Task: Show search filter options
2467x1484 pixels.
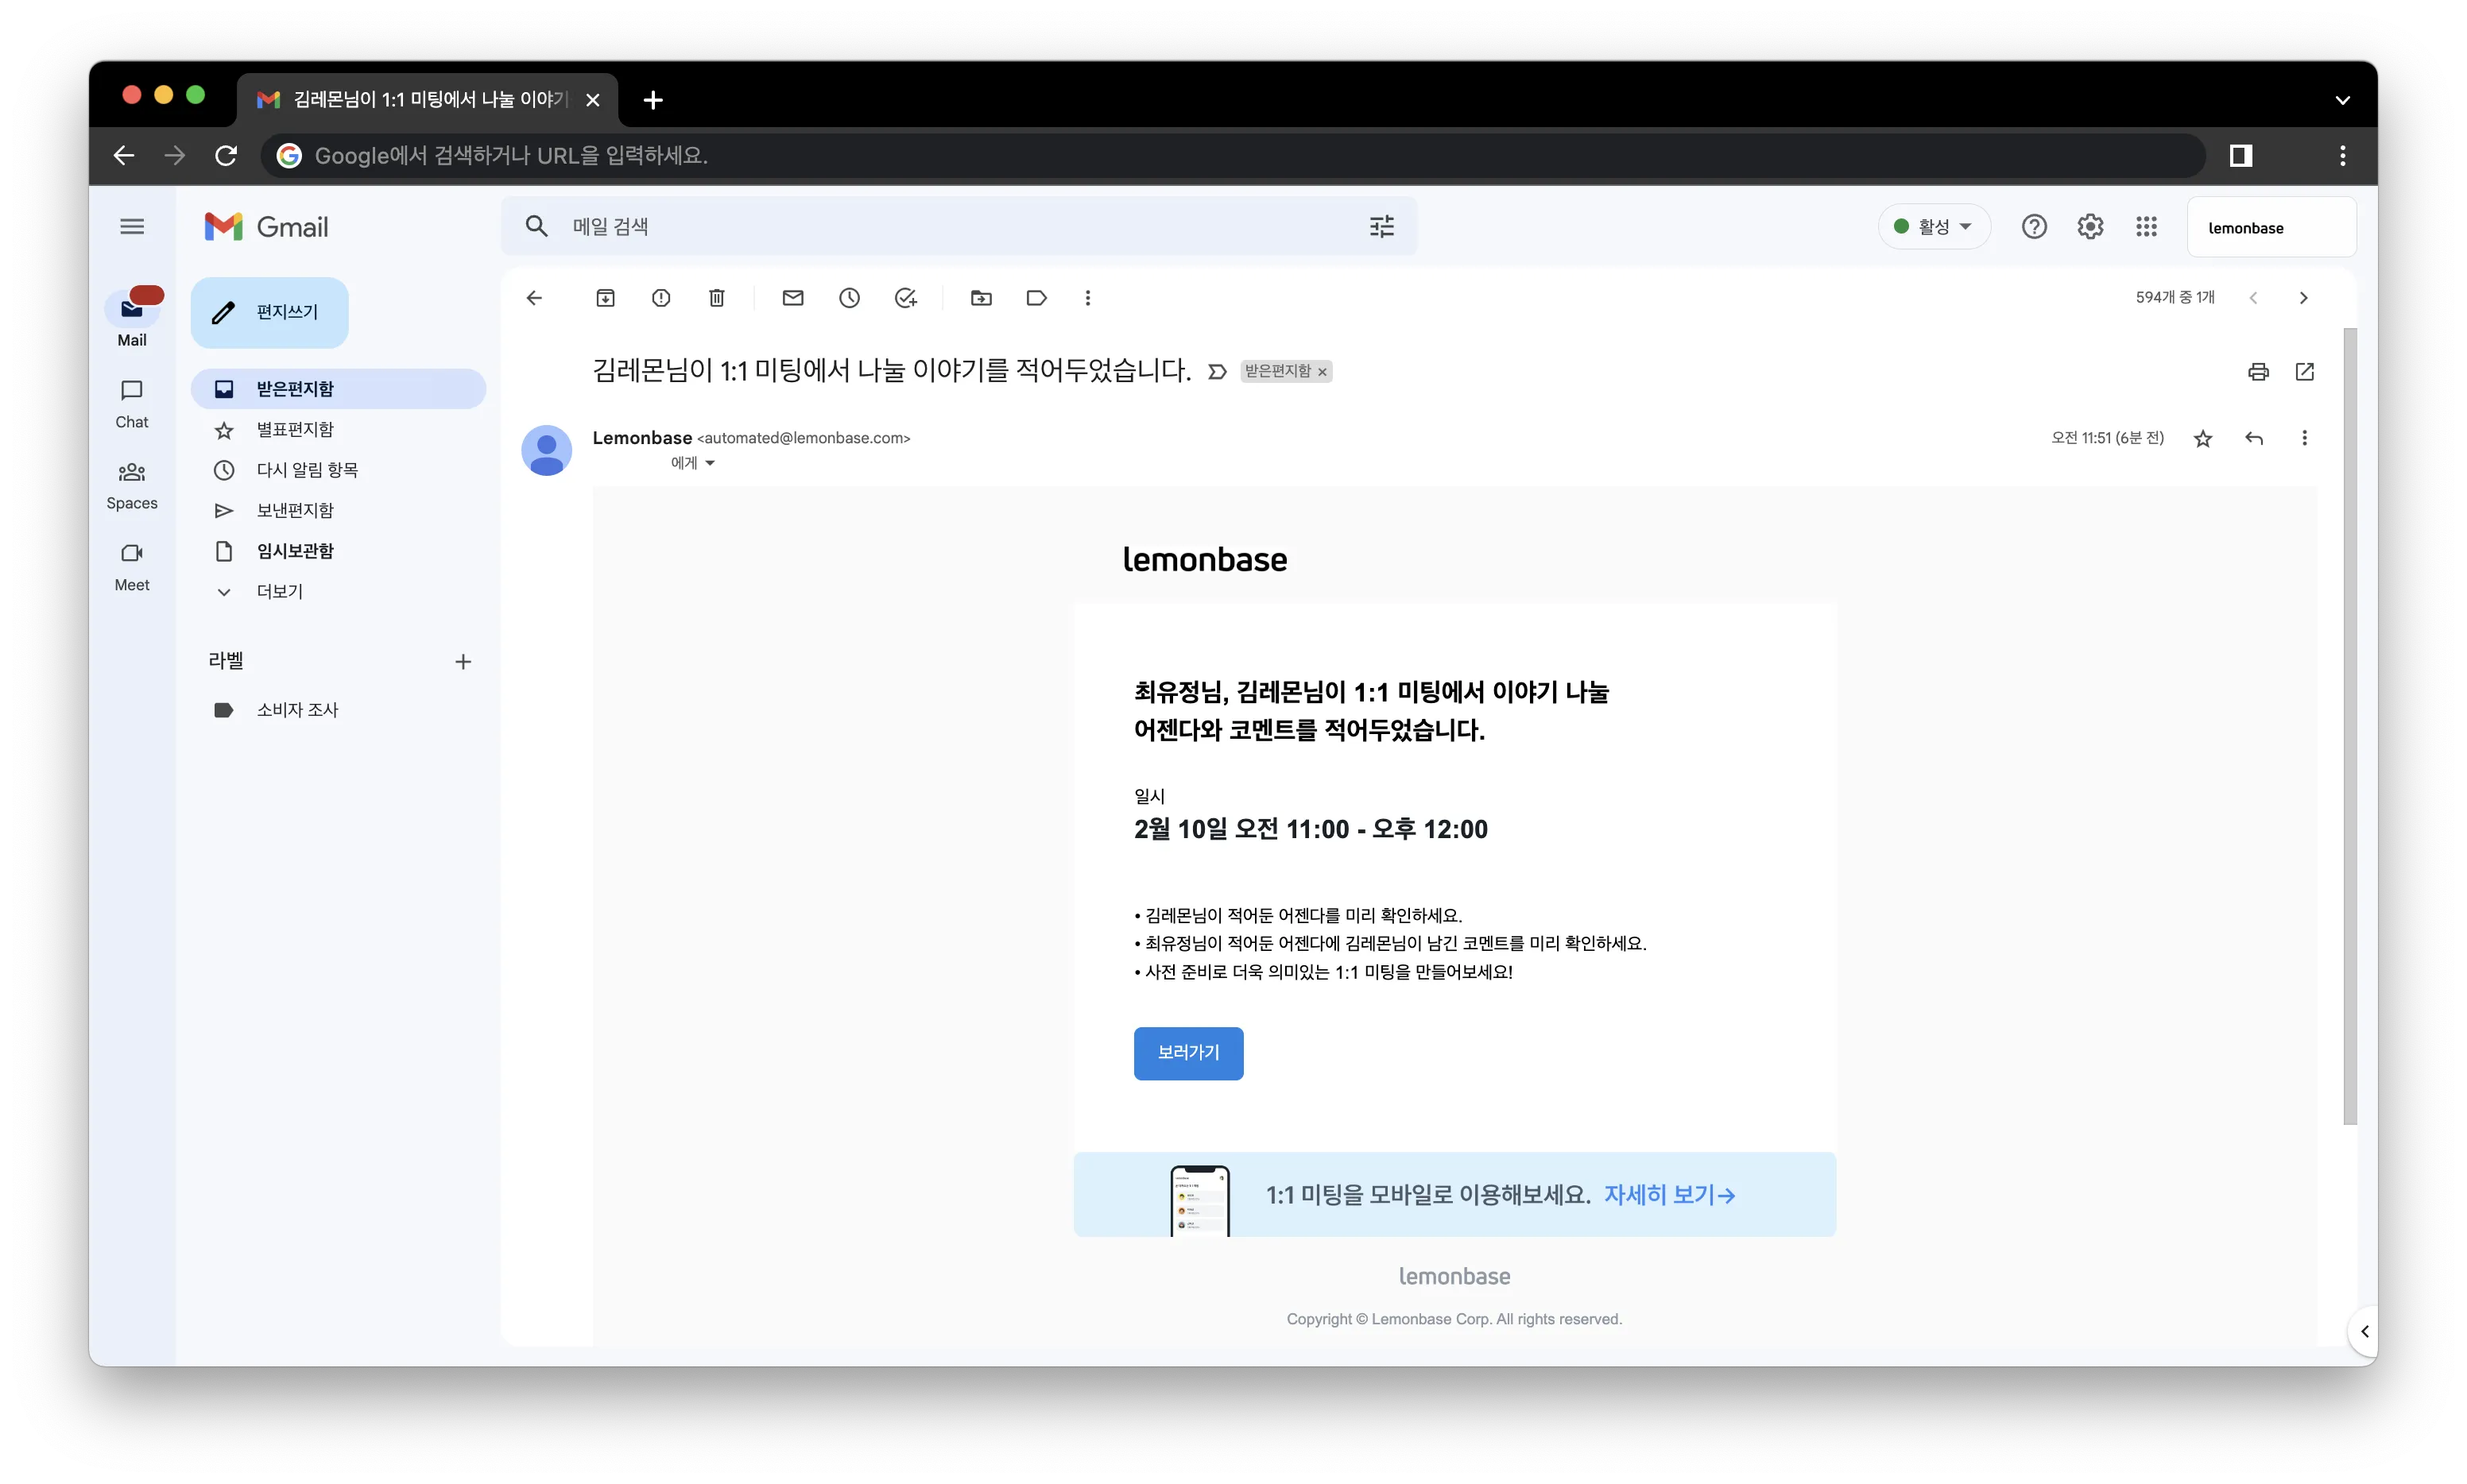Action: point(1381,227)
